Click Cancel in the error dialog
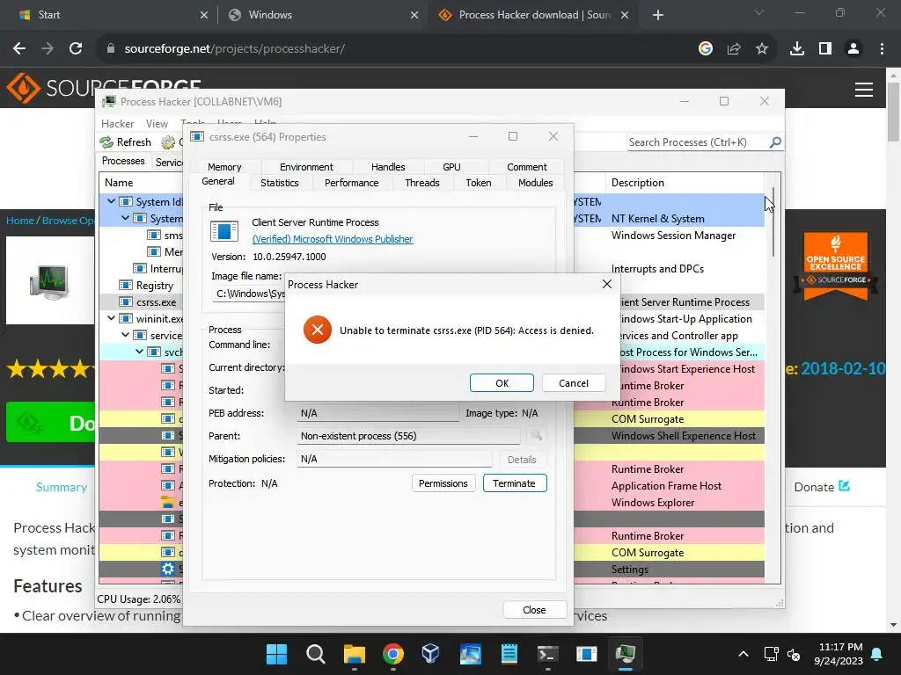 click(x=574, y=383)
